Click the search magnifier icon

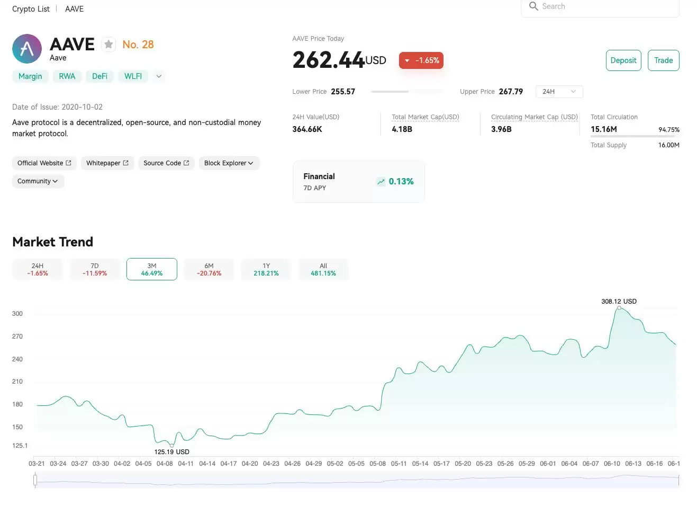[533, 6]
